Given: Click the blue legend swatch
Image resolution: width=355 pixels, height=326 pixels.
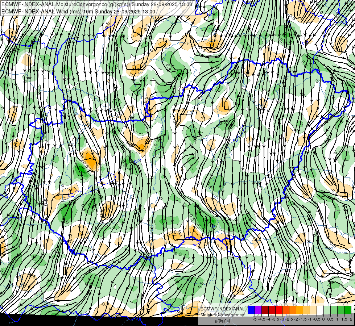Looking at the screenshot, I should [x=251, y=310].
